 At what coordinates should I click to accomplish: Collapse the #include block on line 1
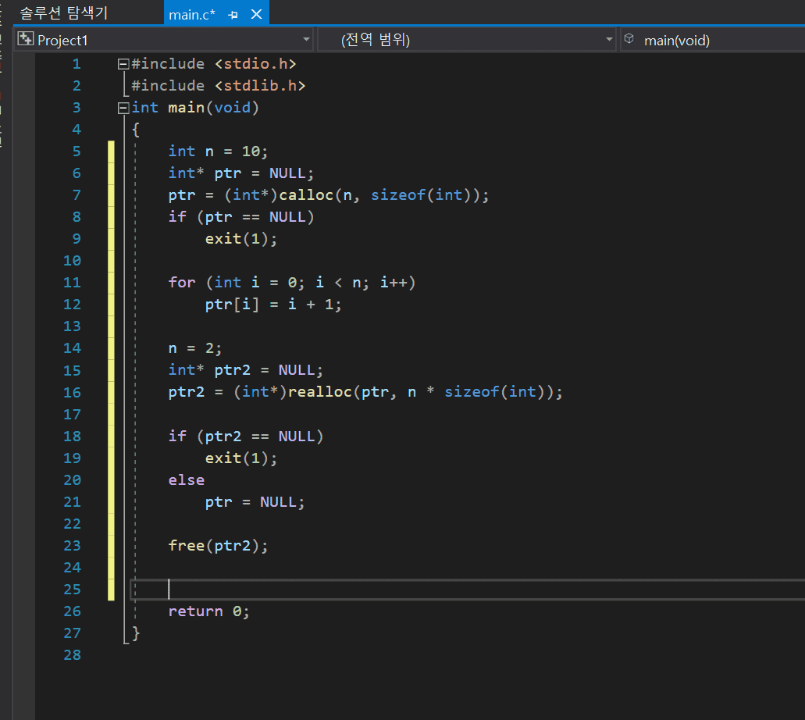(122, 64)
